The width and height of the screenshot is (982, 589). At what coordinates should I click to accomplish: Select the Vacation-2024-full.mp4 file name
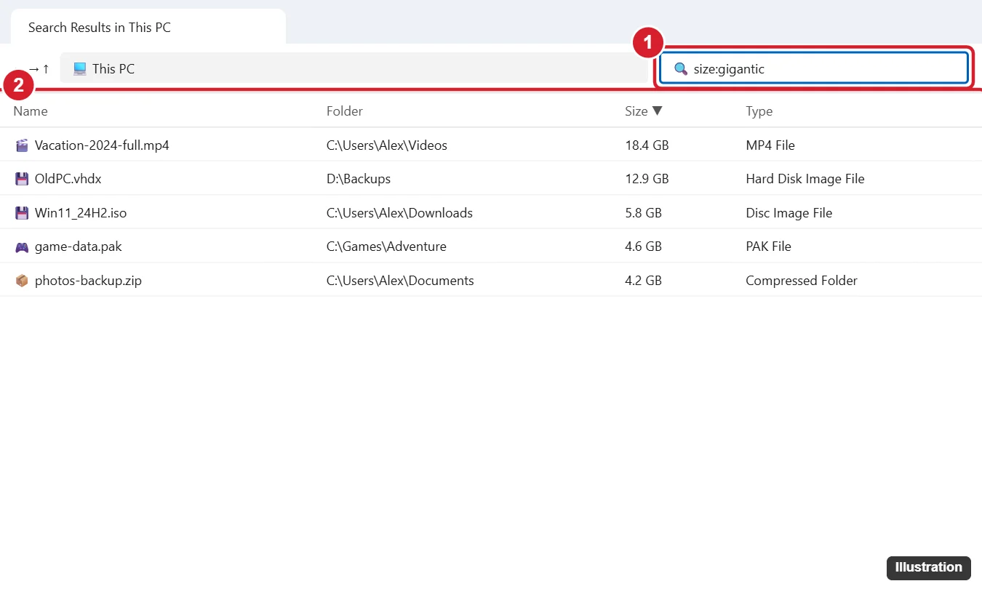click(x=102, y=145)
